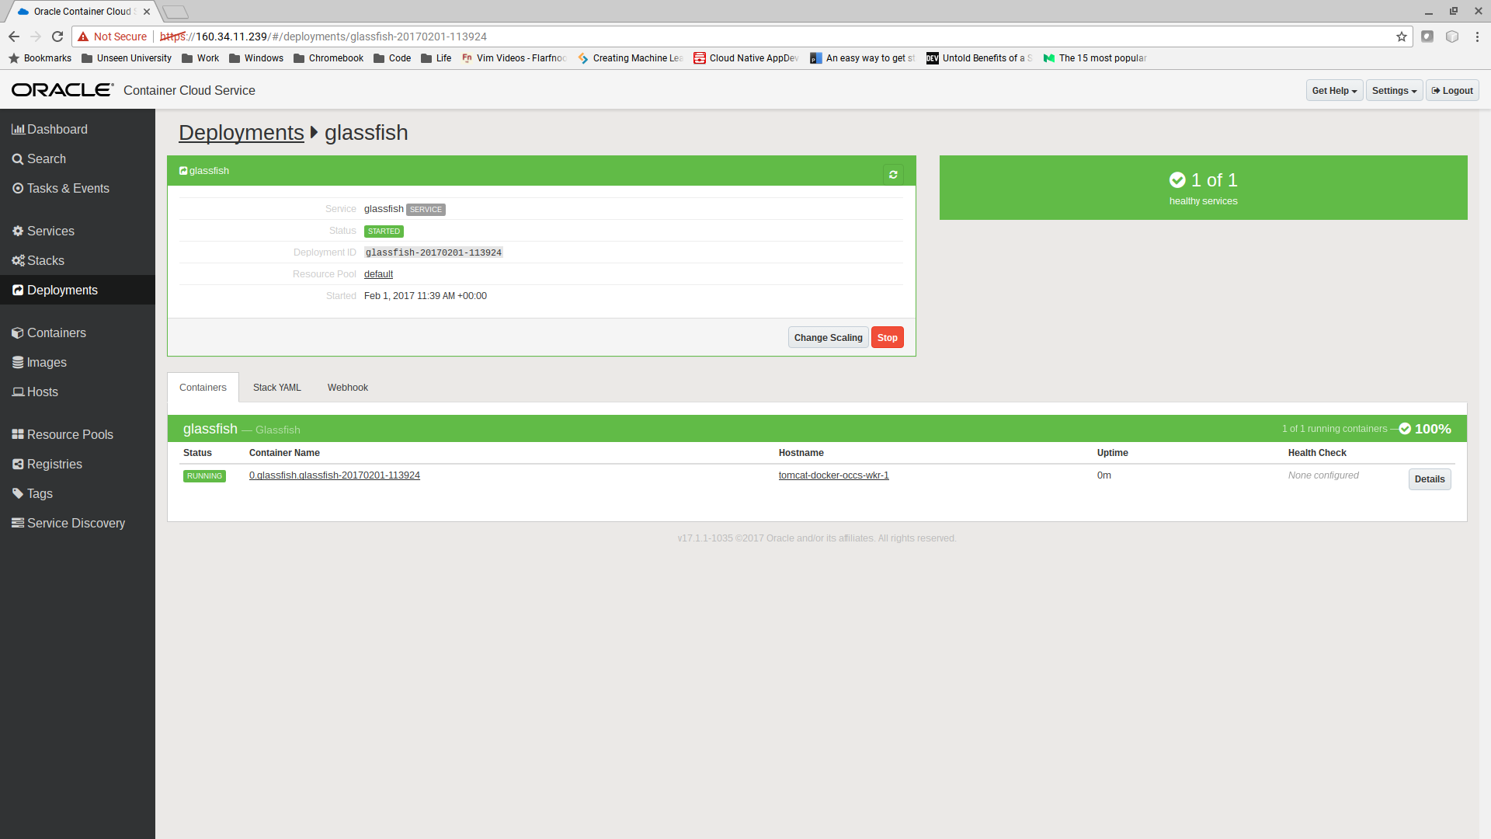1491x839 pixels.
Task: Switch to the Stack YAML tab
Action: (x=277, y=387)
